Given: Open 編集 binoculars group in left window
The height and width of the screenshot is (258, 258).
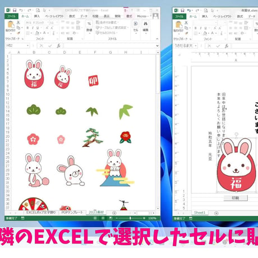Looking at the screenshot, I should click(145, 27).
